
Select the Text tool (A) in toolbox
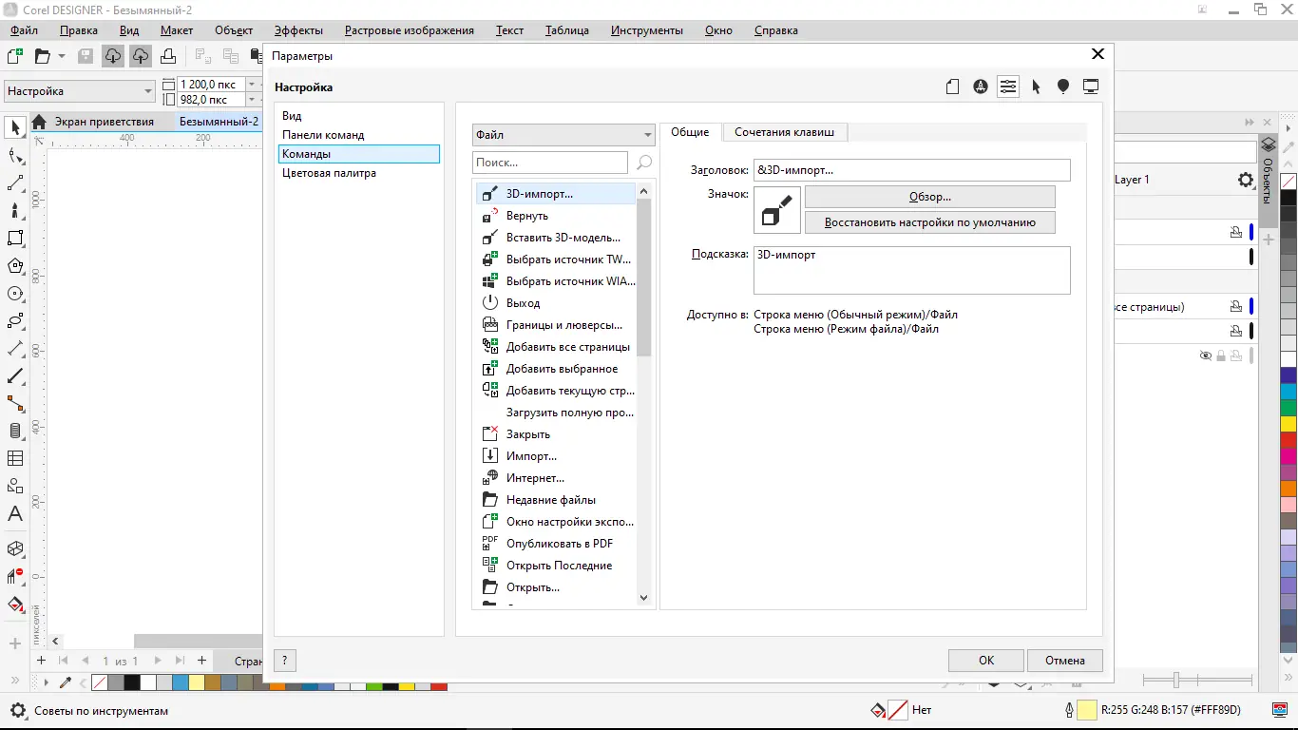[15, 514]
